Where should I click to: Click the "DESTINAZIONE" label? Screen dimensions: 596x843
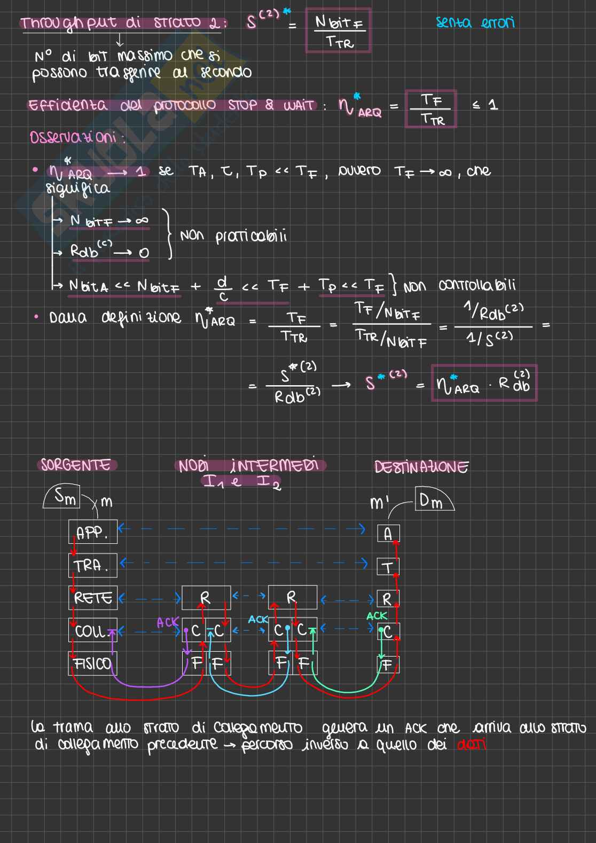point(421,467)
